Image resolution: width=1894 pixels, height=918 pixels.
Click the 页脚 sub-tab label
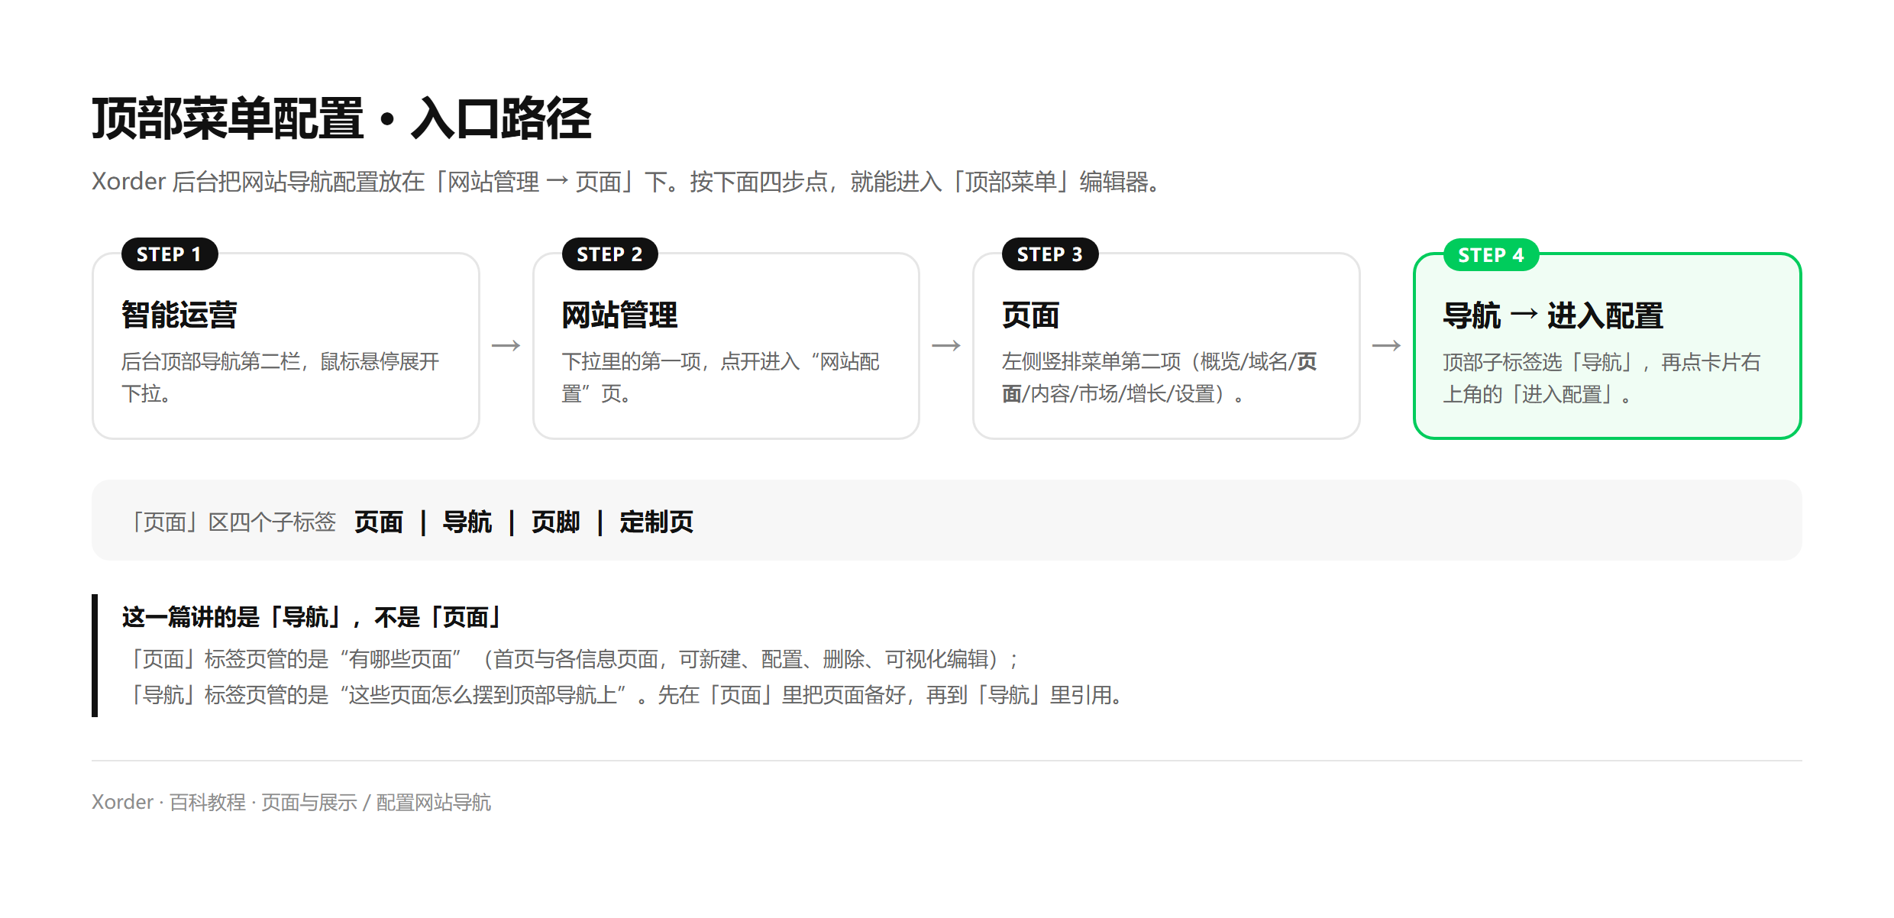click(x=556, y=522)
